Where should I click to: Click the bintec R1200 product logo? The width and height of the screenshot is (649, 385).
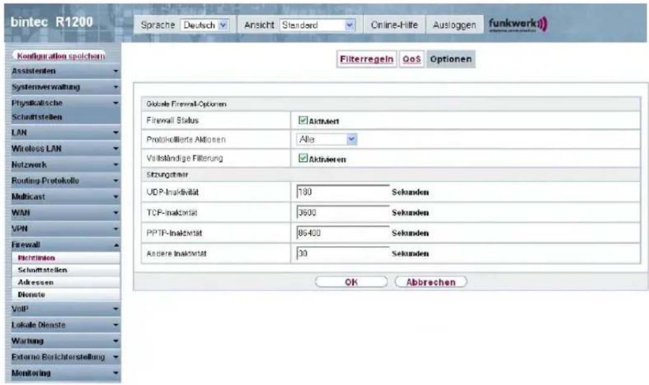coord(52,22)
